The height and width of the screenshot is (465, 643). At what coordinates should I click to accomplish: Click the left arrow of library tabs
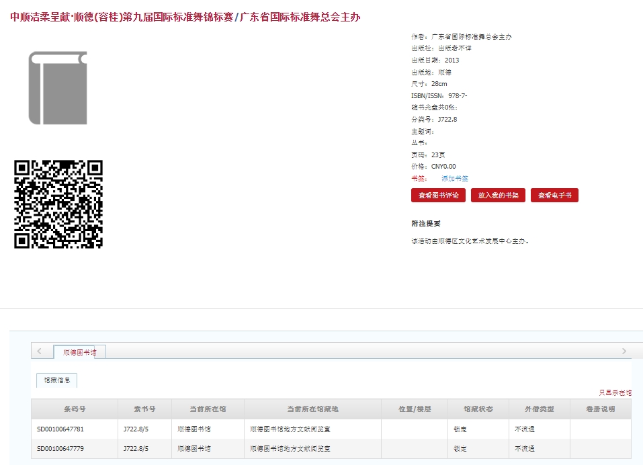(40, 351)
